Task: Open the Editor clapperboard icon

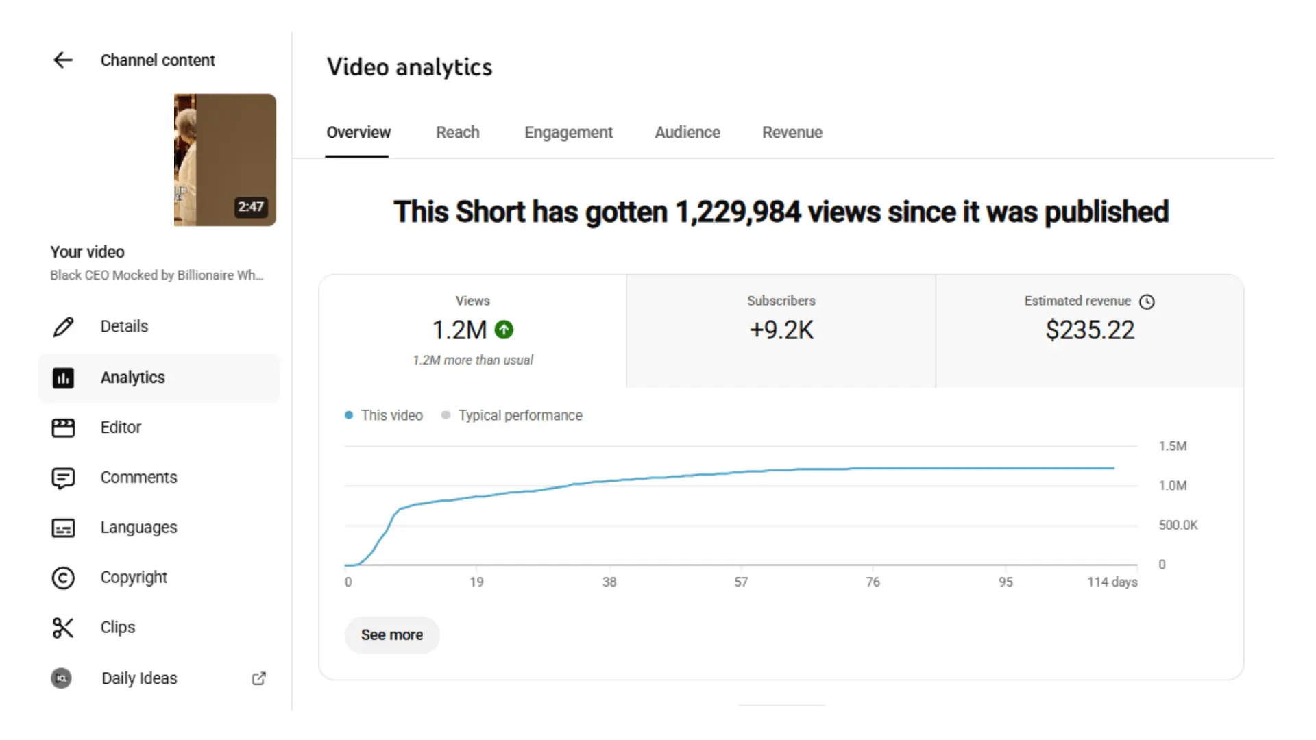Action: click(63, 428)
